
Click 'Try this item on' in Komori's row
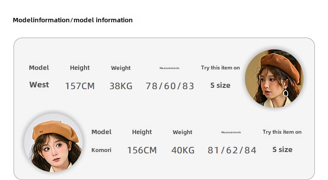(x=282, y=132)
